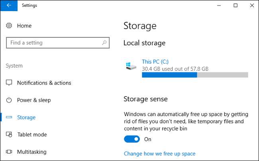Viewport: 259px width, 161px height.
Task: Focus the Find a setting search box
Action: (54, 43)
